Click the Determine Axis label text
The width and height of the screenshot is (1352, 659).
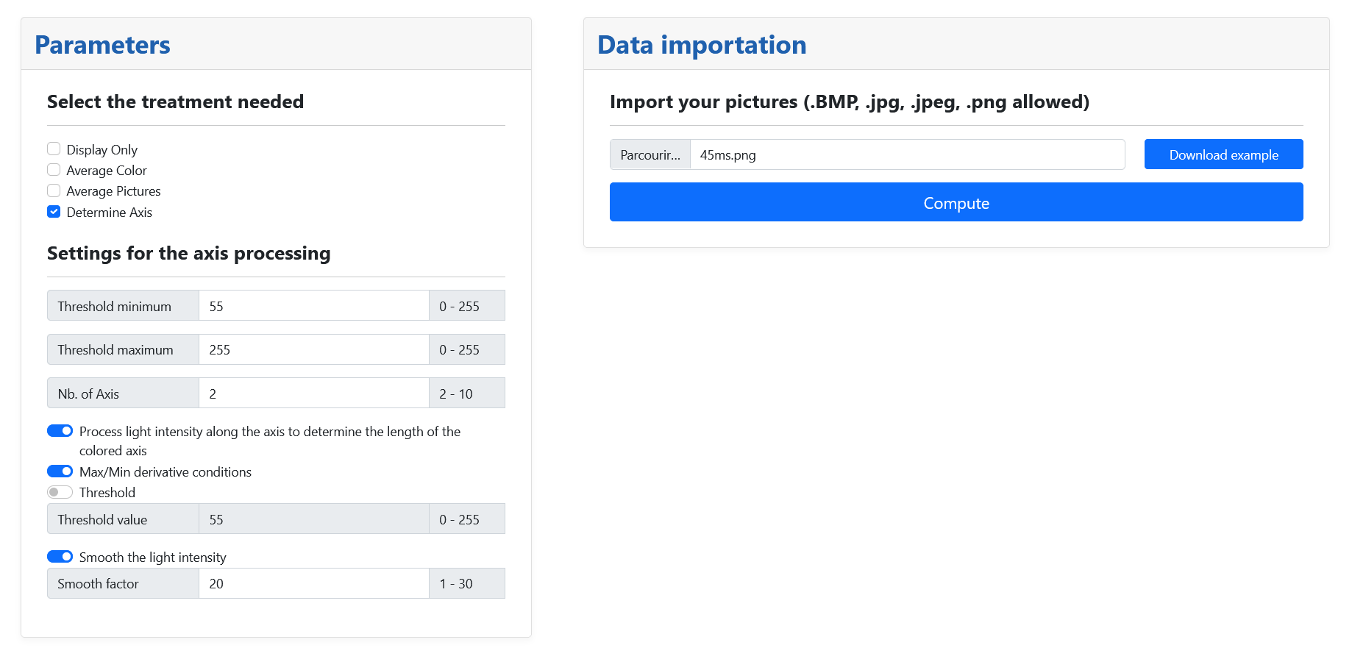[109, 213]
